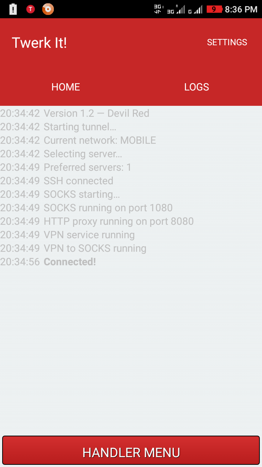Tap the battery warning notification icon
The height and width of the screenshot is (467, 262).
(x=13, y=9)
